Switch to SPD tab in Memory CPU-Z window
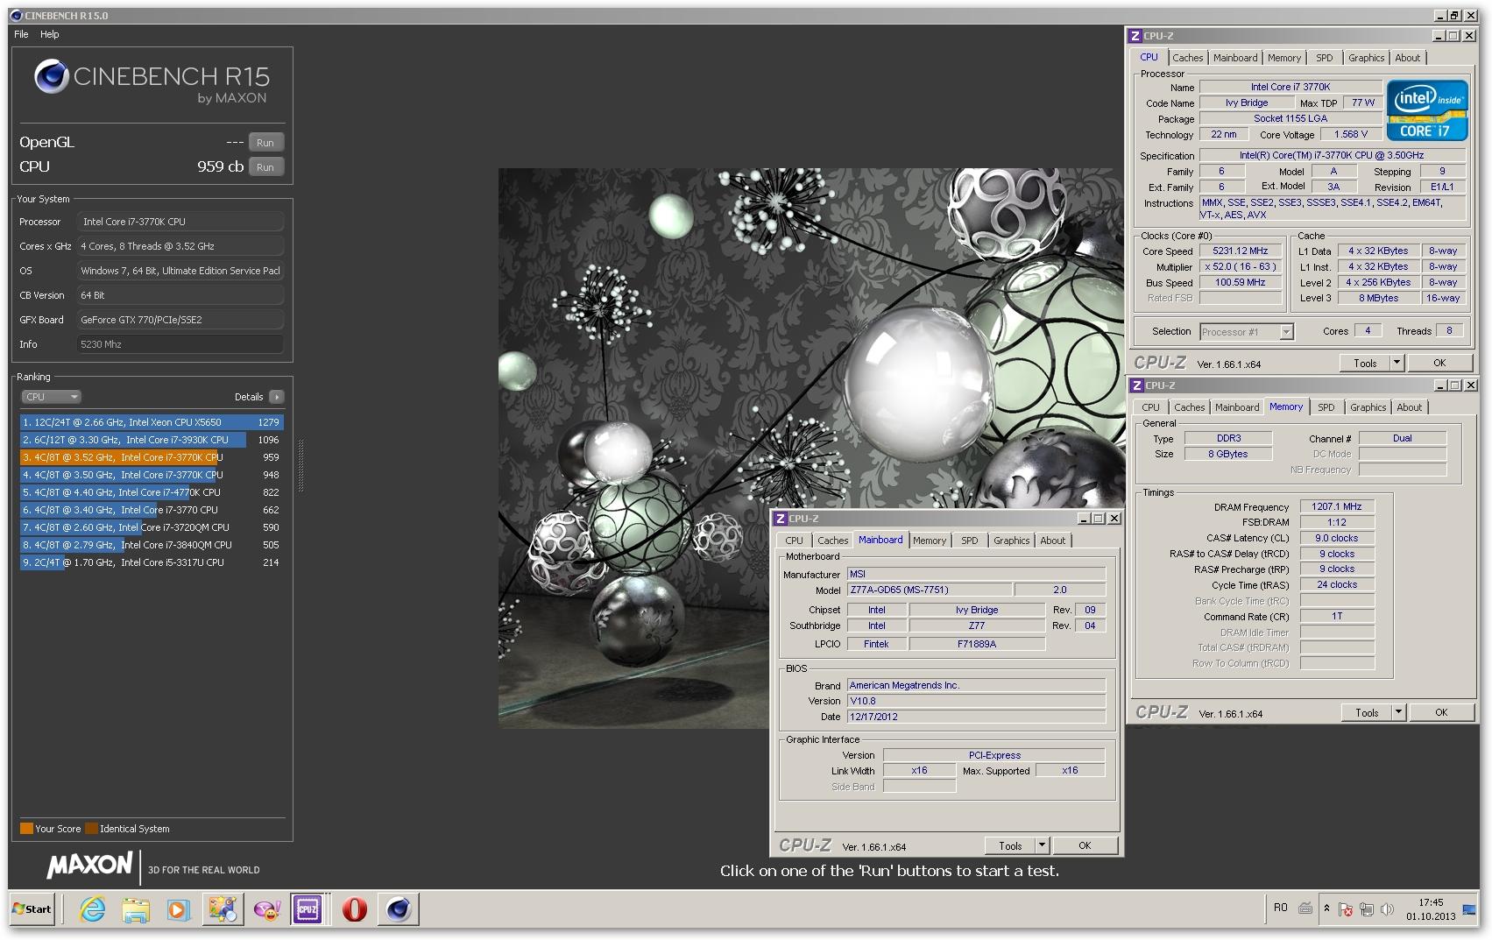This screenshot has width=1492, height=940. coord(1326,407)
